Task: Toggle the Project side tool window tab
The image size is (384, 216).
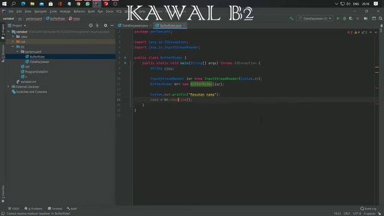Action: [x=3, y=32]
